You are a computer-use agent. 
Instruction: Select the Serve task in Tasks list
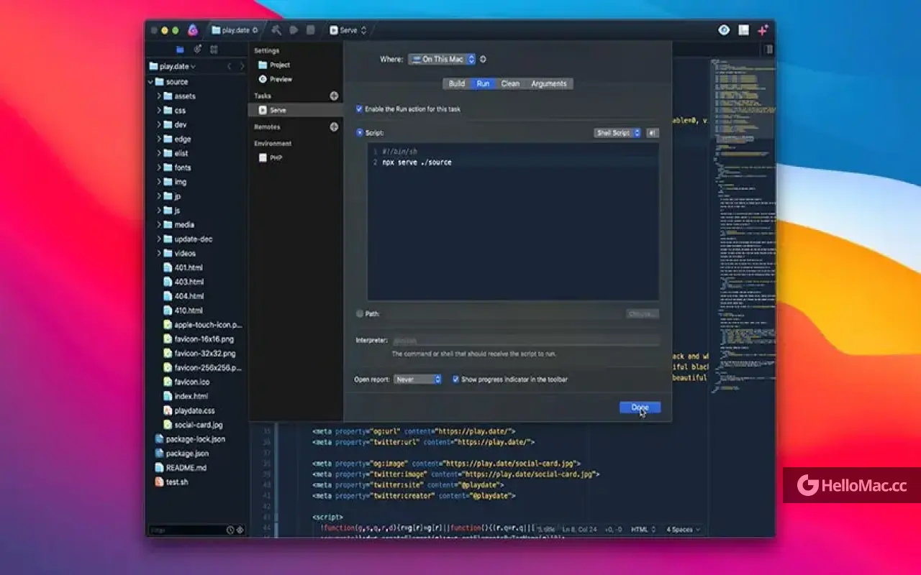295,110
